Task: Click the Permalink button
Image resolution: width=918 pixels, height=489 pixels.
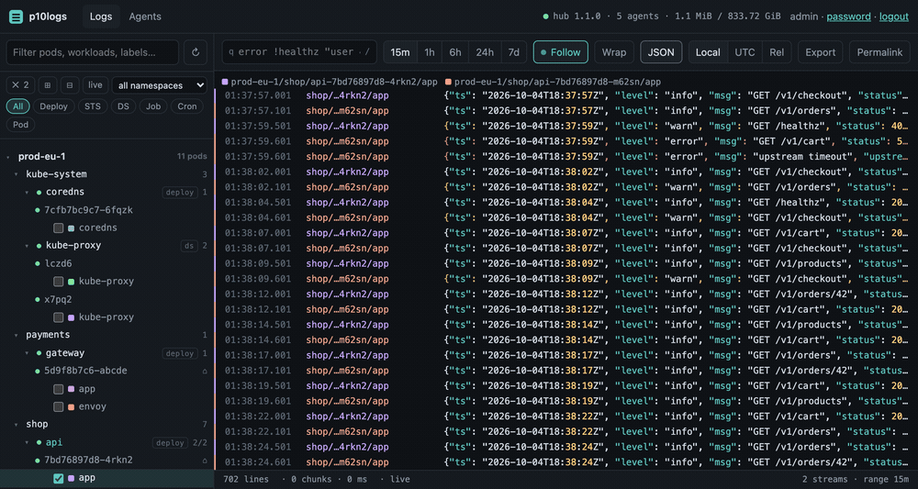Action: click(x=879, y=52)
